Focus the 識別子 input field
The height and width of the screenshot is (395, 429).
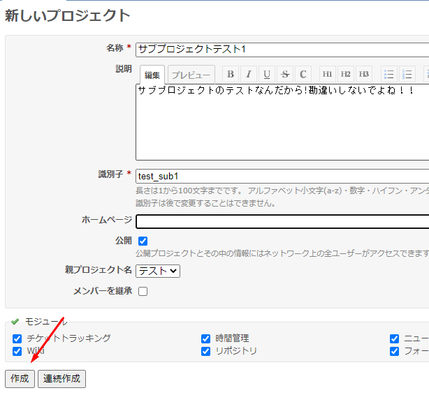(x=282, y=177)
